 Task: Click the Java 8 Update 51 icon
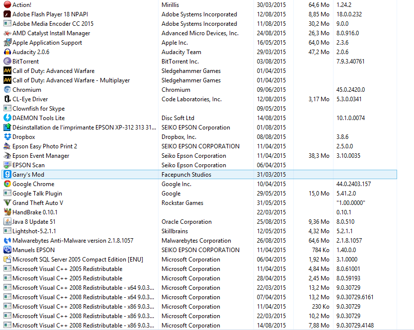click(x=7, y=222)
